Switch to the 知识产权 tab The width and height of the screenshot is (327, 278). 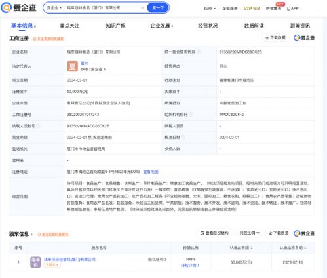point(115,26)
